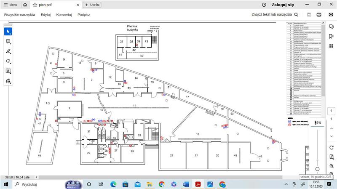Open the Edytuj tab
Screen dimensions: 337x189
[x=46, y=14]
